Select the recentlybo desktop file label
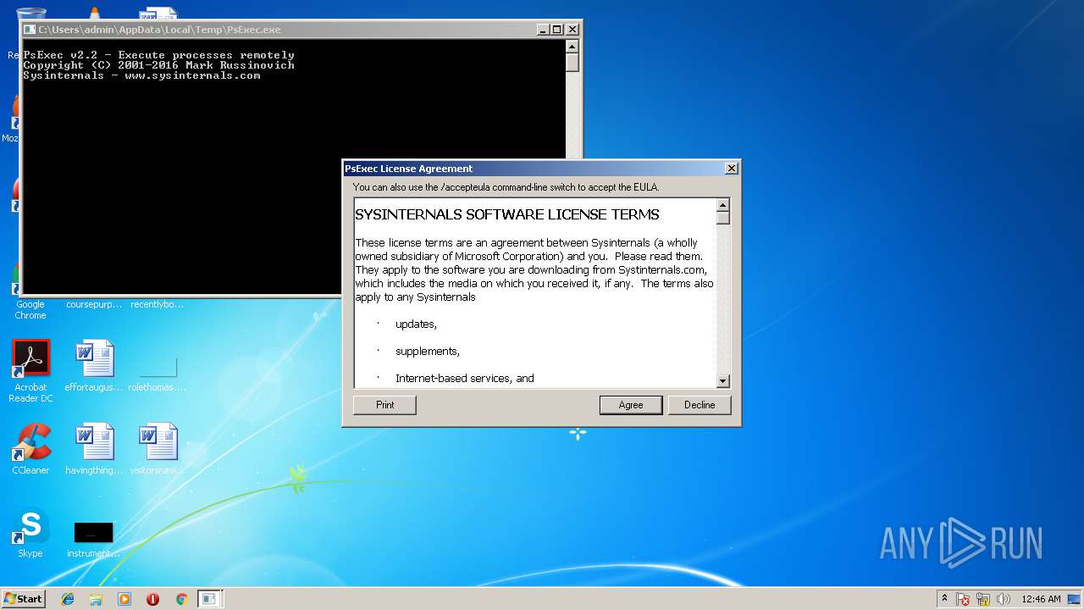1084x610 pixels. (158, 304)
